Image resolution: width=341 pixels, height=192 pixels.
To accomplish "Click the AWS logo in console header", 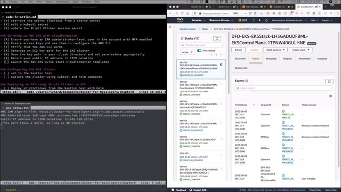I will tap(180, 20).
